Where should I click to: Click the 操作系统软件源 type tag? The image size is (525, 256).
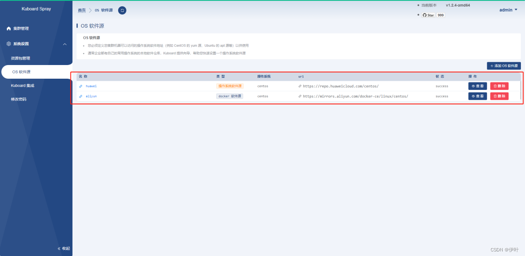click(230, 86)
